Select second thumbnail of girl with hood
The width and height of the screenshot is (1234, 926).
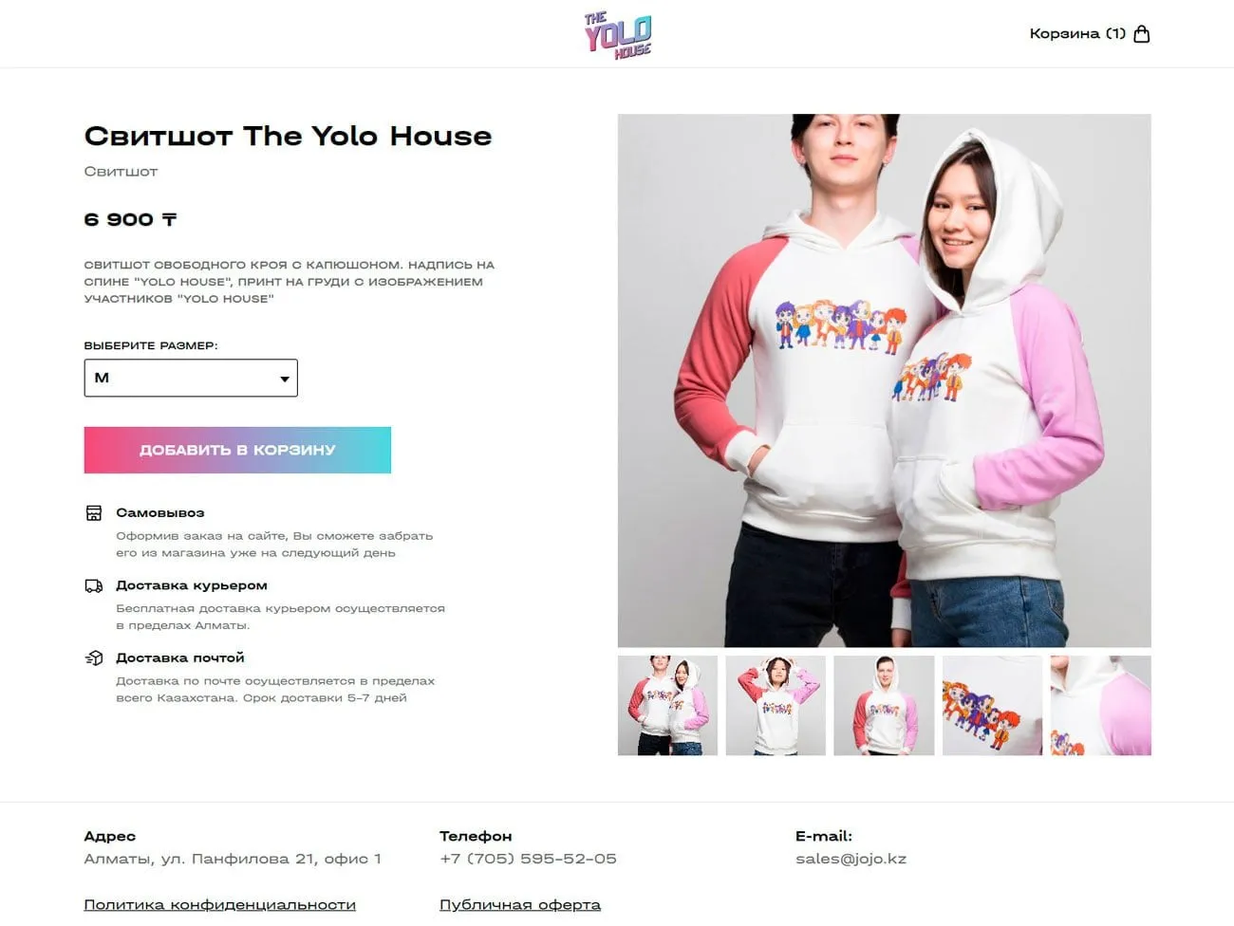pyautogui.click(x=776, y=706)
